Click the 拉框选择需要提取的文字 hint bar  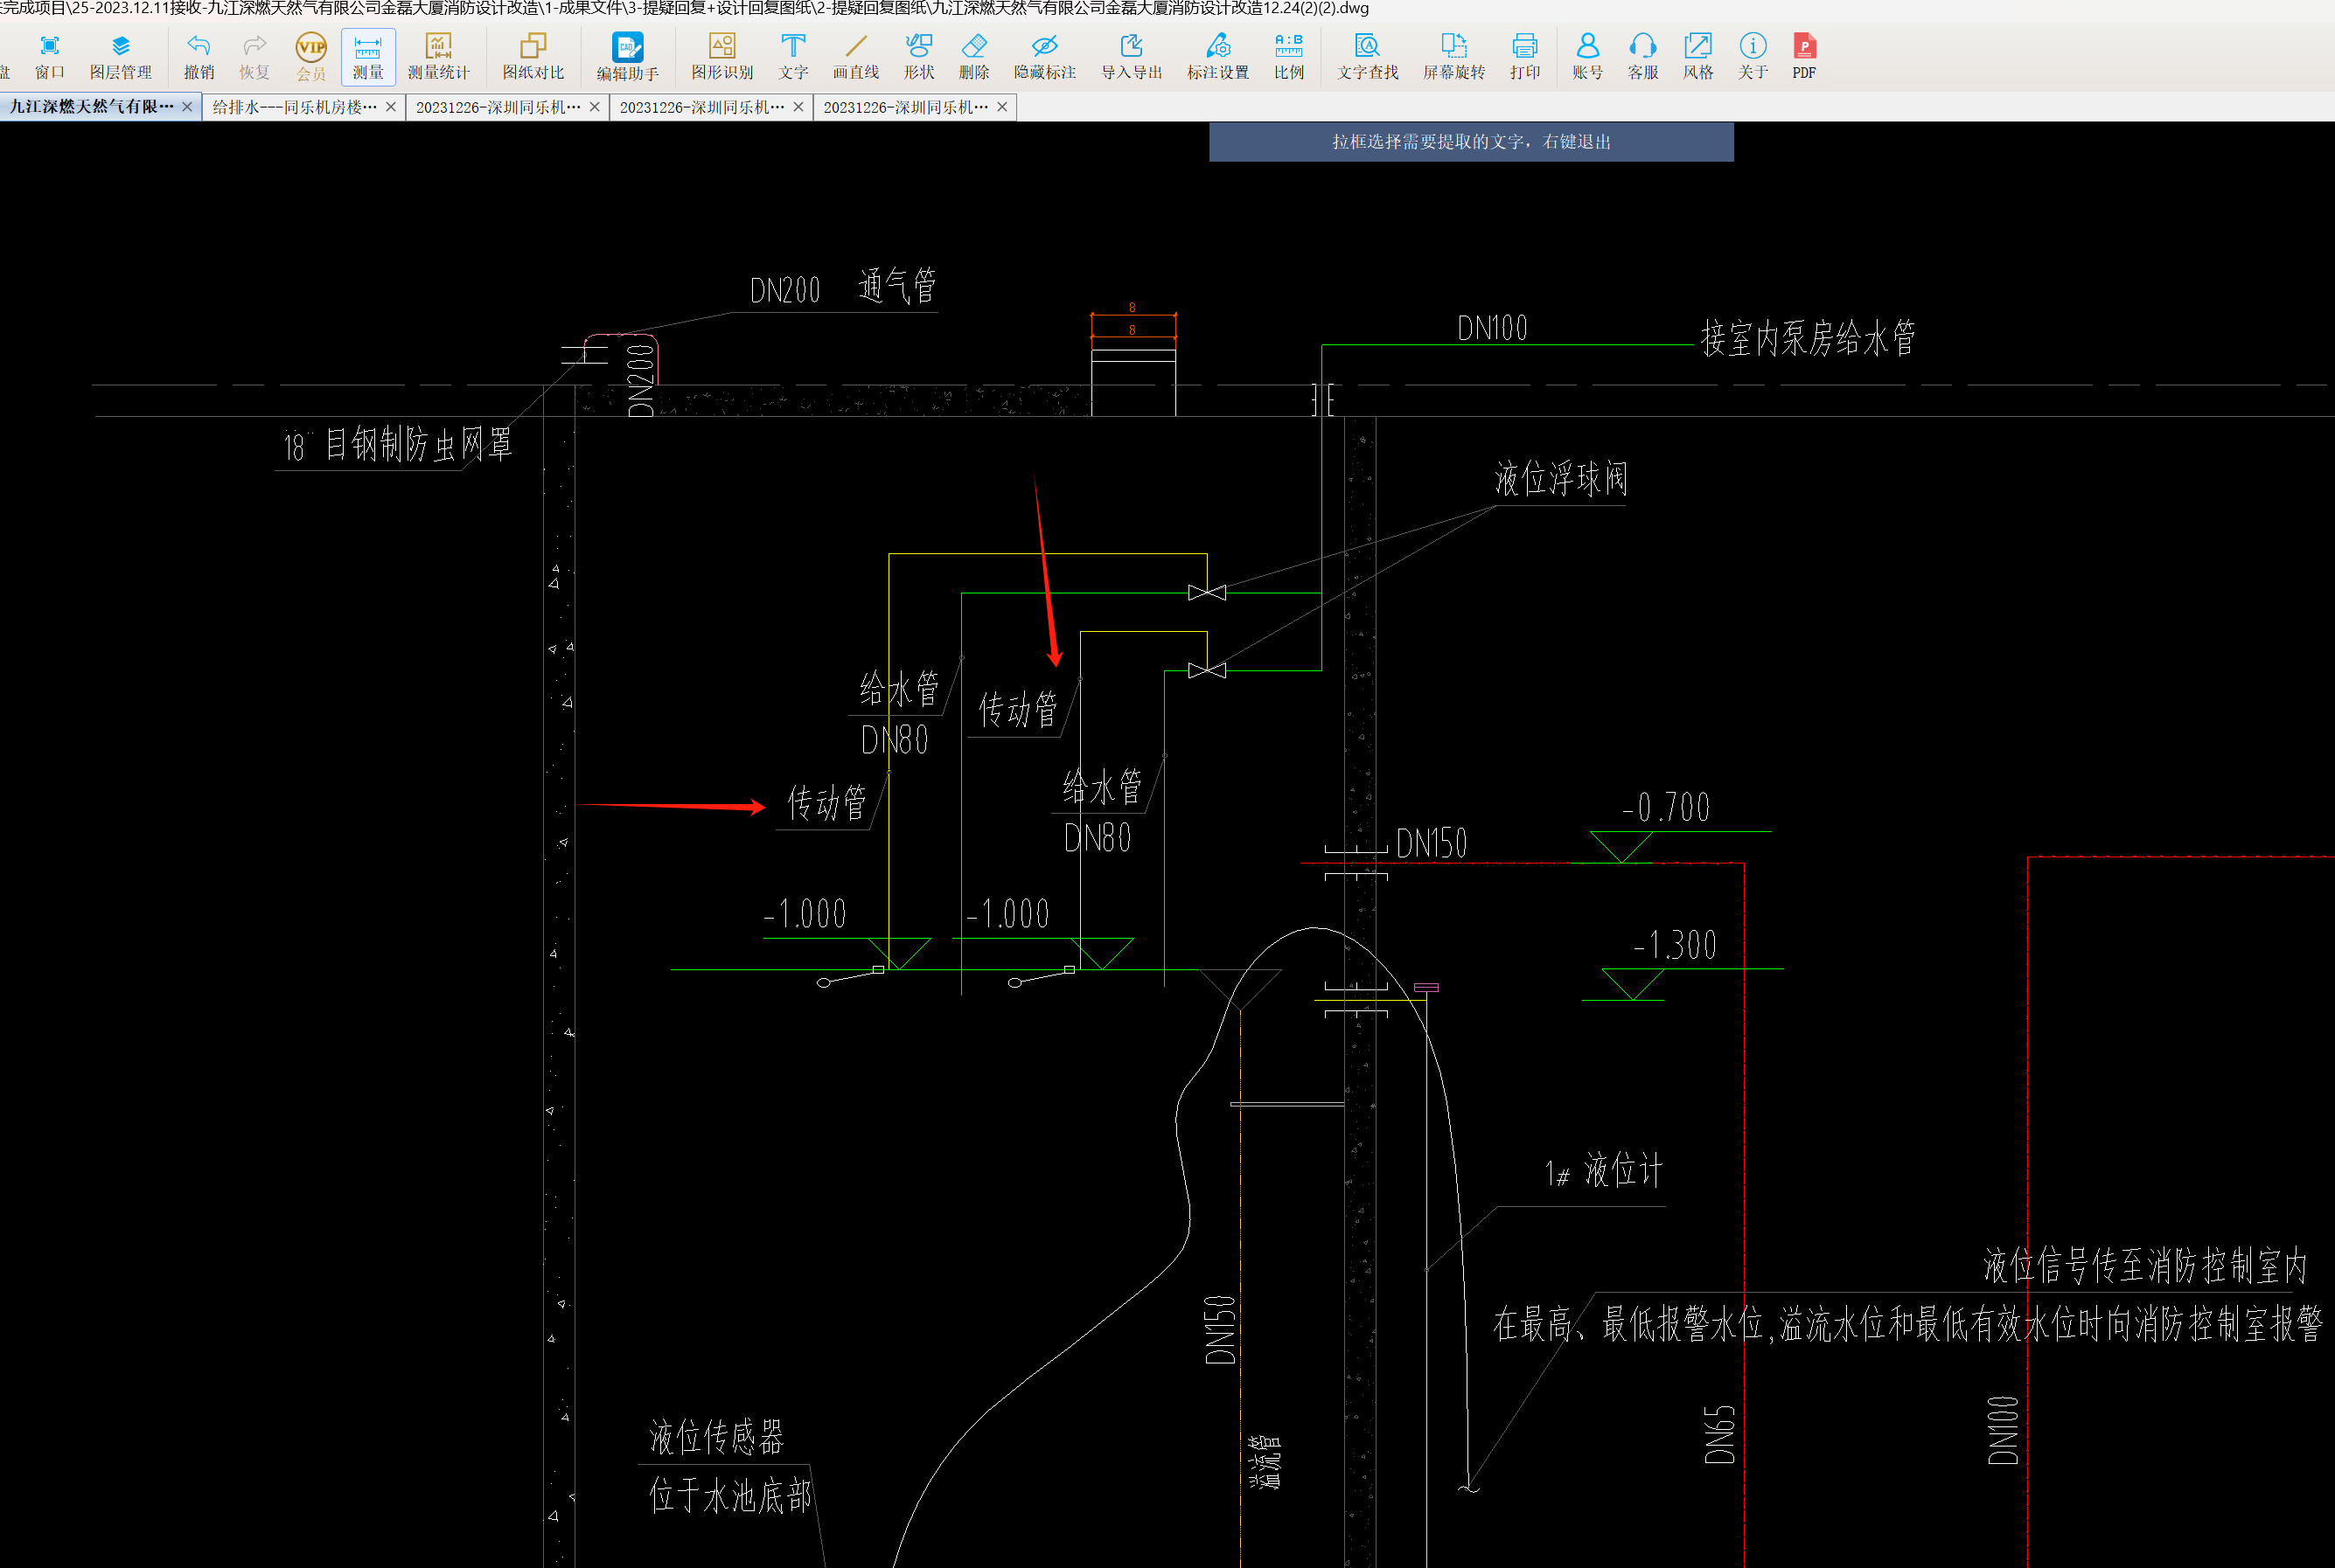click(1471, 141)
